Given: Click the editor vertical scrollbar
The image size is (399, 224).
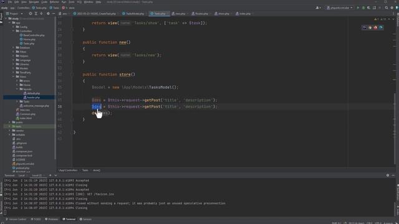Looking at the screenshot, I should 395,128.
